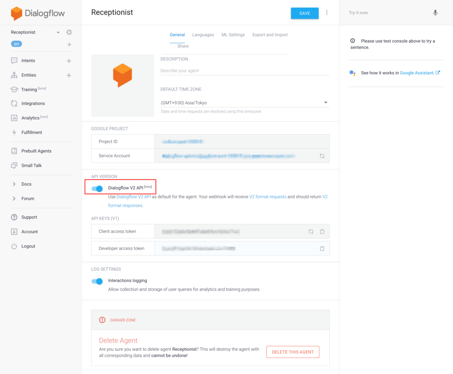This screenshot has width=453, height=374.
Task: Browse Prebuilt Agents
Action: 36,151
